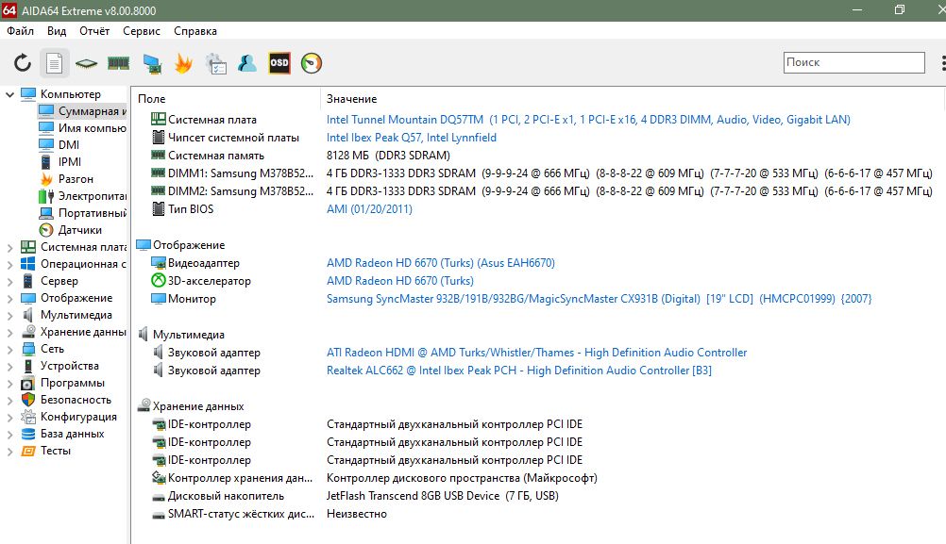Open the preferences checklist toolbar icon
946x544 pixels.
[216, 63]
